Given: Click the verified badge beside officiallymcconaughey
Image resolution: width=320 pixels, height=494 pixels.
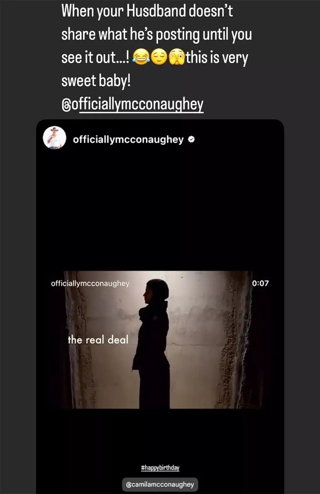Looking at the screenshot, I should pyautogui.click(x=191, y=139).
